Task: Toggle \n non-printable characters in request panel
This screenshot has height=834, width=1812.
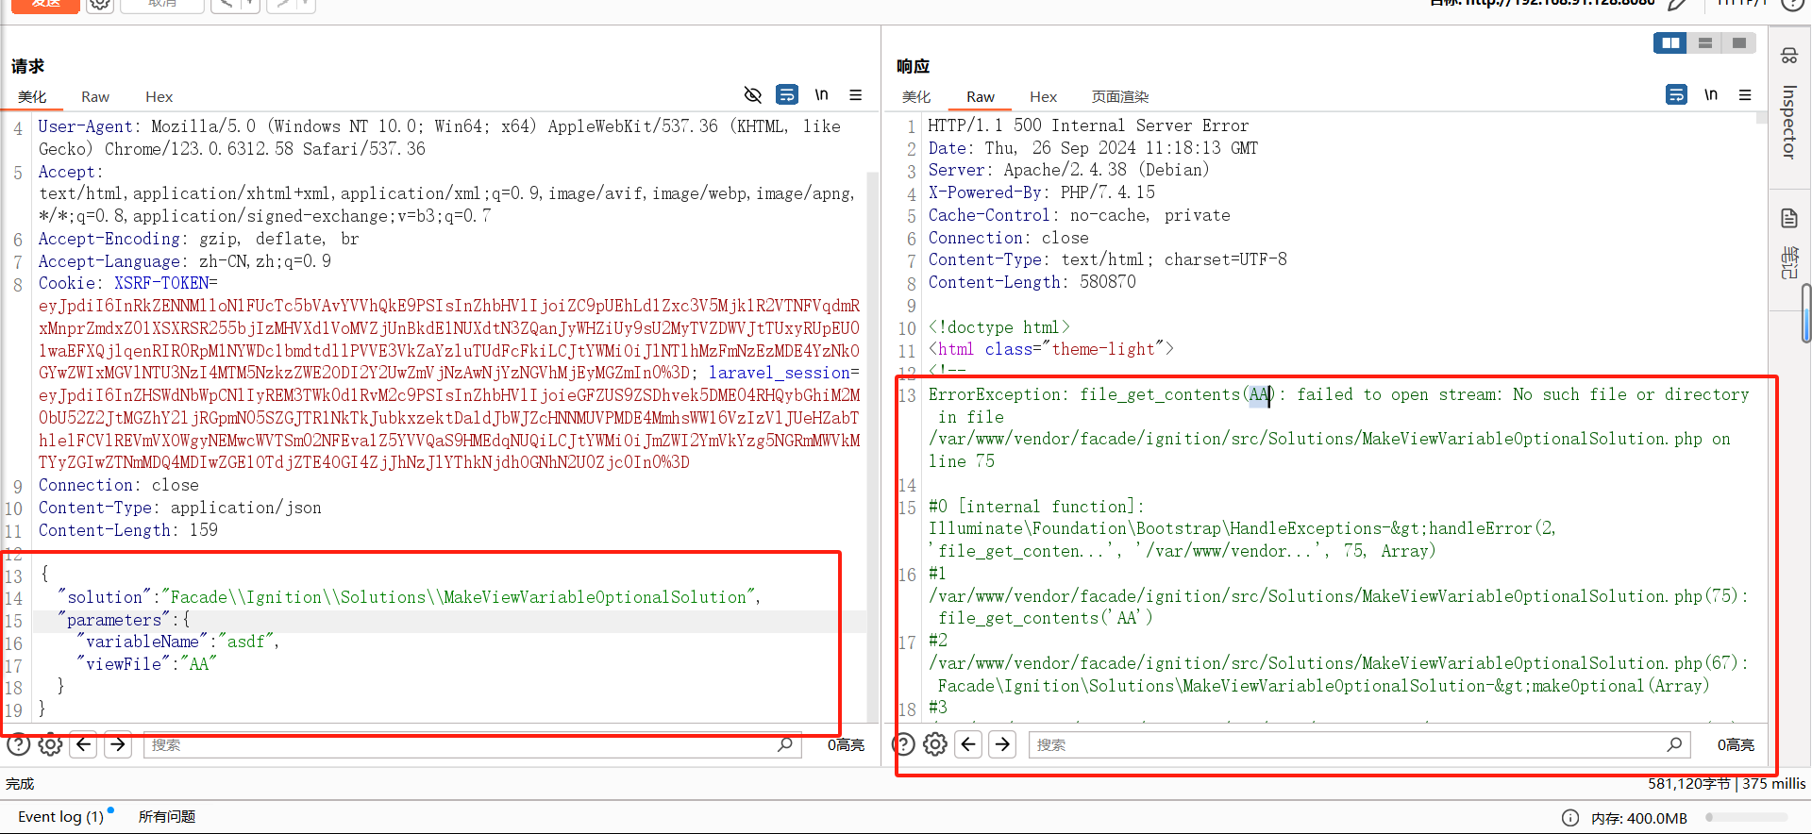Action: 822,95
